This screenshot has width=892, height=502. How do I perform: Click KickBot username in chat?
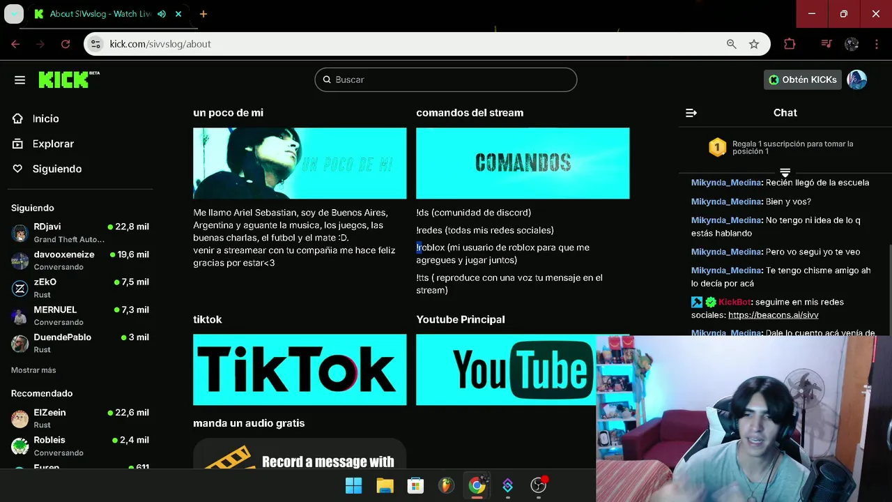735,302
